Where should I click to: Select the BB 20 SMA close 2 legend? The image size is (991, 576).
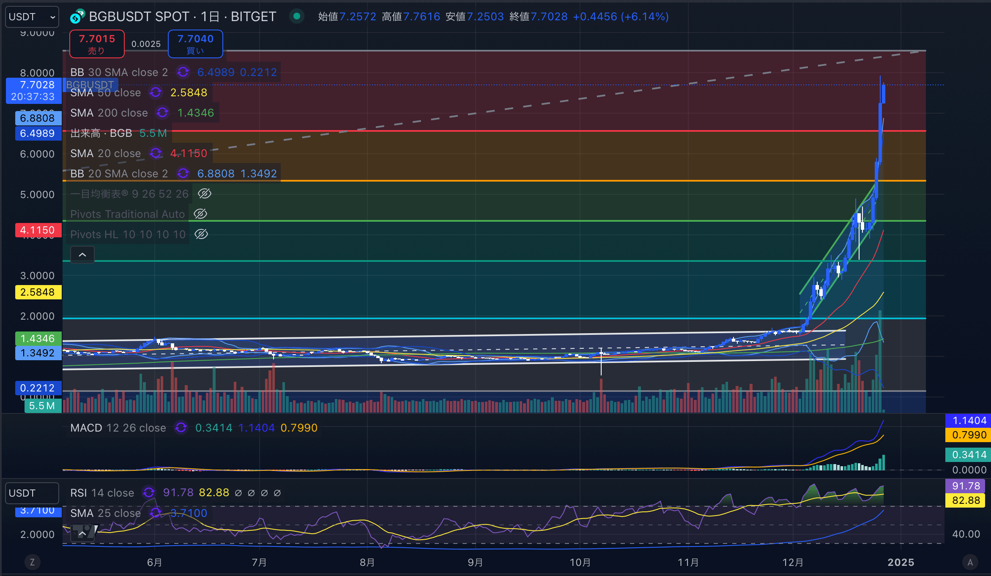(119, 174)
